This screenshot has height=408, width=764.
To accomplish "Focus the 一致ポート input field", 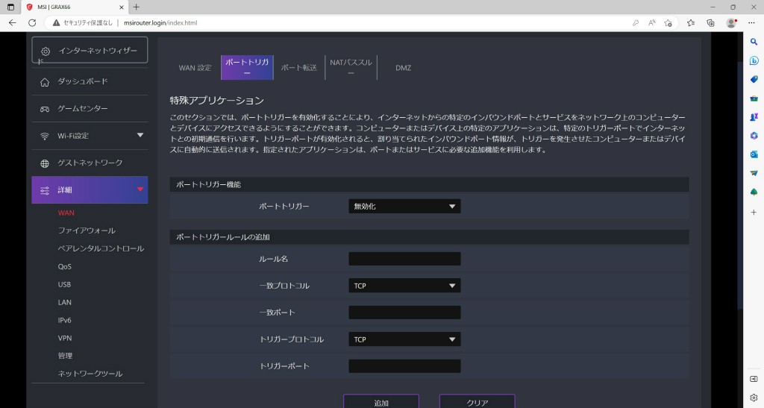I will (x=404, y=313).
